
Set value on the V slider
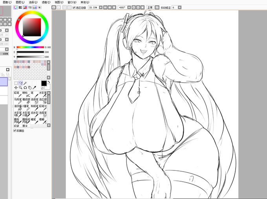coord(30,57)
